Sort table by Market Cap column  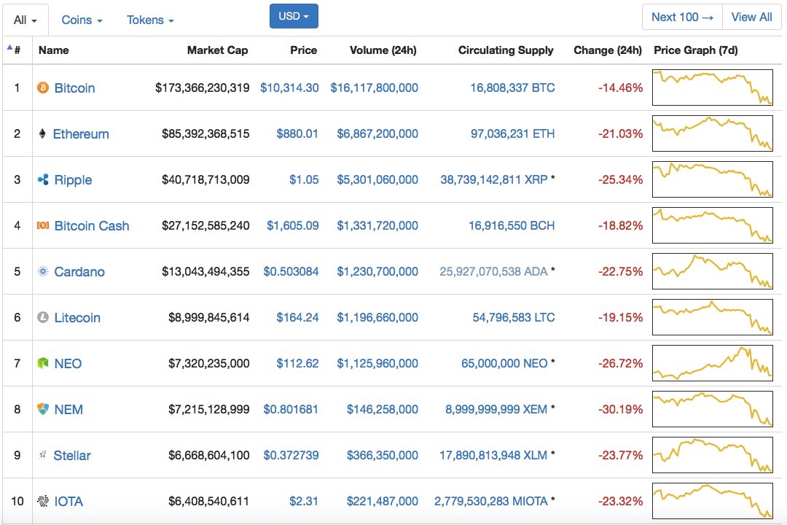[217, 50]
